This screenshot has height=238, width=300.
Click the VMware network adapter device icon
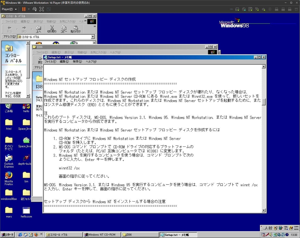pyautogui.click(x=257, y=9)
